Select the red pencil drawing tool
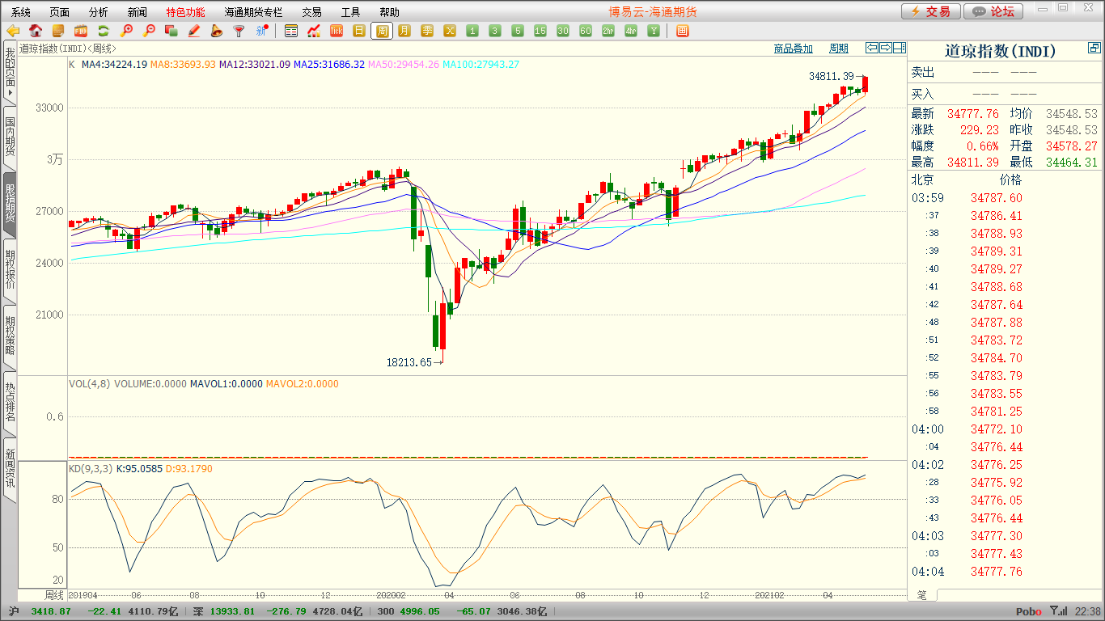The image size is (1105, 621). pos(194,31)
